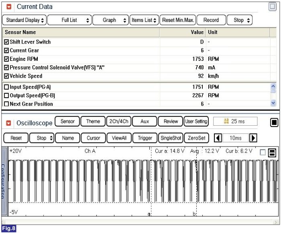Click the channel layout icon on waveform
Viewport: 281px width, 233px height.
272,153
